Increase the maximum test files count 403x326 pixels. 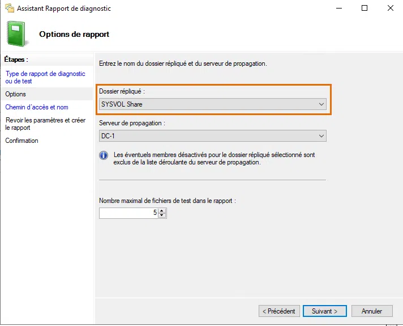coord(162,211)
